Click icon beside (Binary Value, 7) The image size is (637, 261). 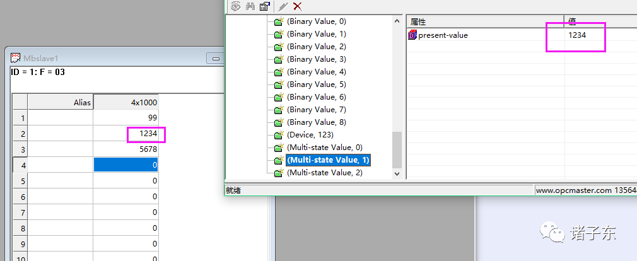pos(278,110)
